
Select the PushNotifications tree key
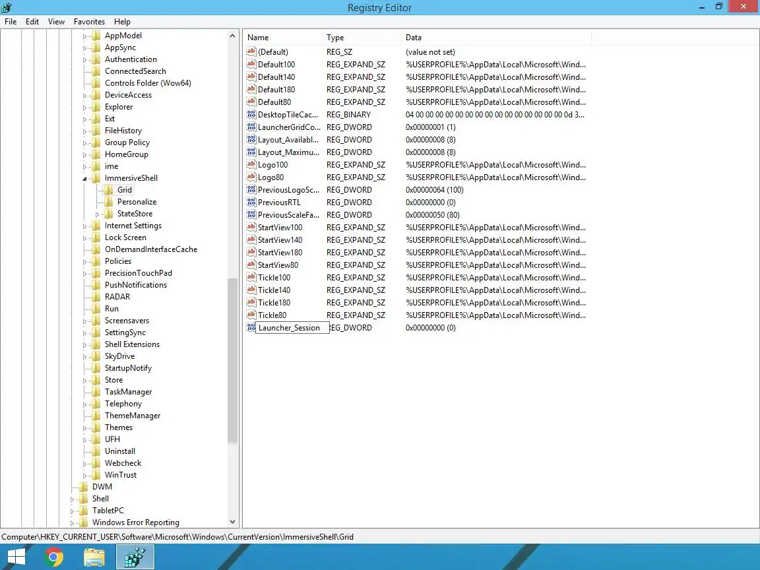(x=136, y=285)
